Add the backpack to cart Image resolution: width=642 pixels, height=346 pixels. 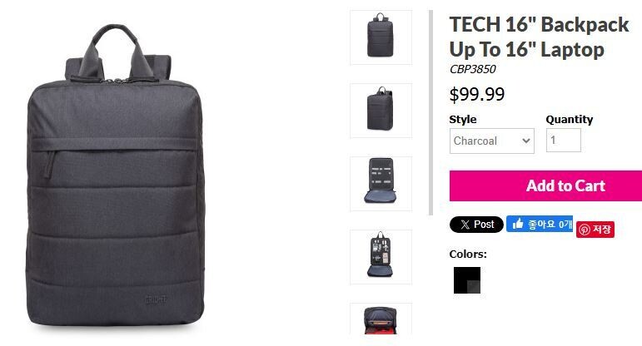click(x=545, y=185)
